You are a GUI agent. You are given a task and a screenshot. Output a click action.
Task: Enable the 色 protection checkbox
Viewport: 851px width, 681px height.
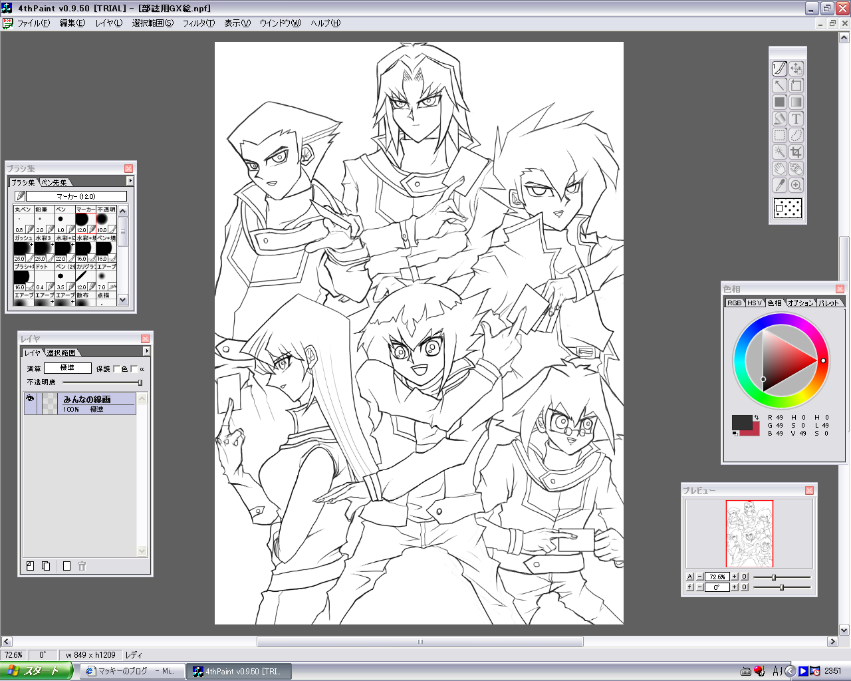pyautogui.click(x=117, y=368)
